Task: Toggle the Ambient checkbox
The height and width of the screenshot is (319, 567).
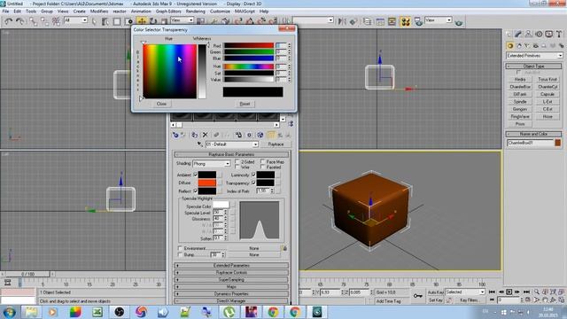Action: (x=195, y=175)
